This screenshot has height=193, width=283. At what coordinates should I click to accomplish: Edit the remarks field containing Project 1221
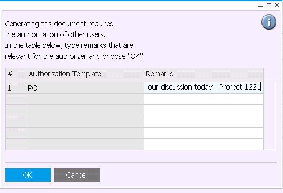[x=204, y=87]
